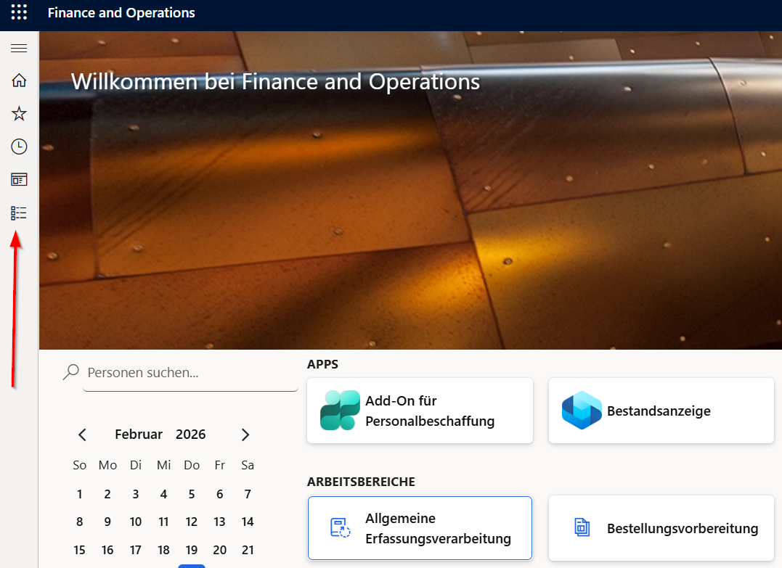782x568 pixels.
Task: Select calendar day 10
Action: pyautogui.click(x=136, y=522)
